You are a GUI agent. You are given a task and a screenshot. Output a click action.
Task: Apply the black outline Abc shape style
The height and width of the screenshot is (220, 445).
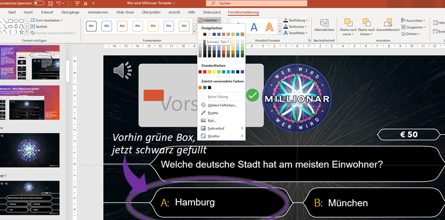(91, 26)
